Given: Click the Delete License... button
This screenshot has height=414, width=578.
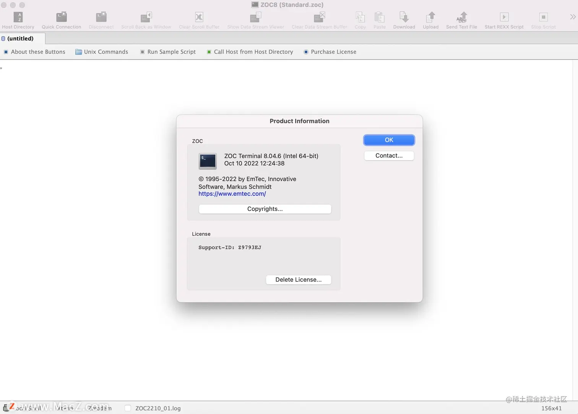Looking at the screenshot, I should 299,279.
